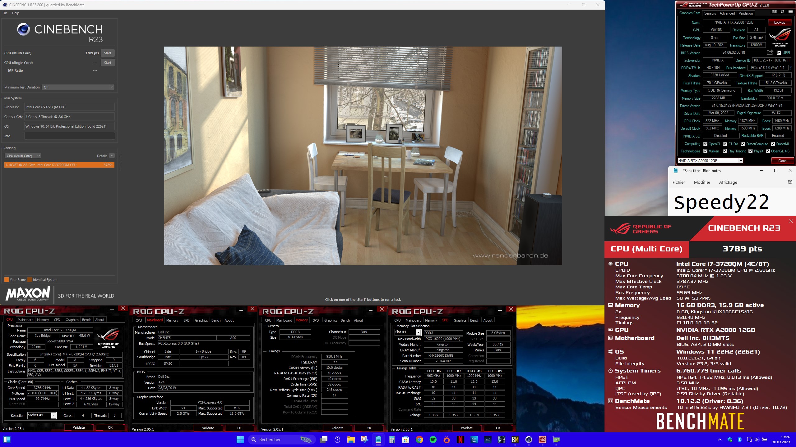This screenshot has height=447, width=796.
Task: Click the Close button in GPU-Z
Action: 782,161
